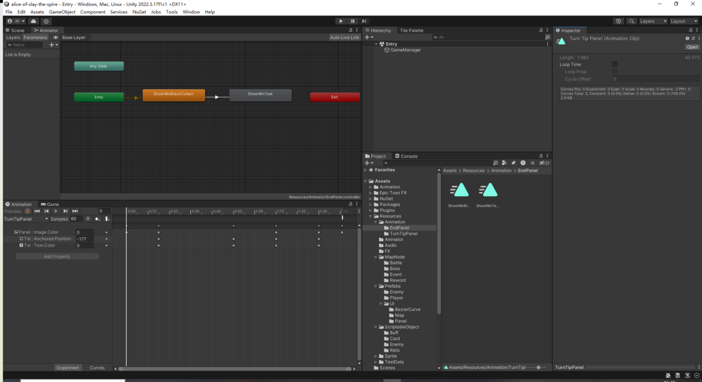
Task: Open Undo History icon in top toolbar
Action: 619,21
